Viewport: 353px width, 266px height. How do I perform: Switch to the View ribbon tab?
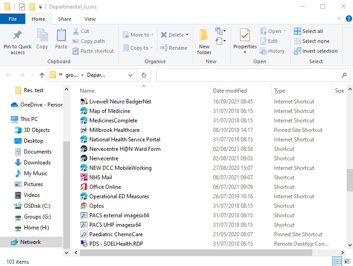[90, 19]
